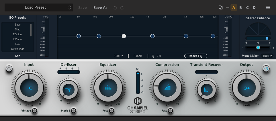Click the stereo correlation meter bar
276x121 pixels.
click(258, 38)
